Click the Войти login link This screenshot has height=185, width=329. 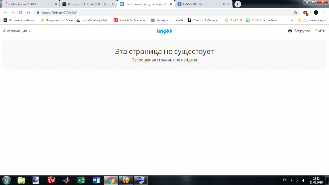point(320,31)
